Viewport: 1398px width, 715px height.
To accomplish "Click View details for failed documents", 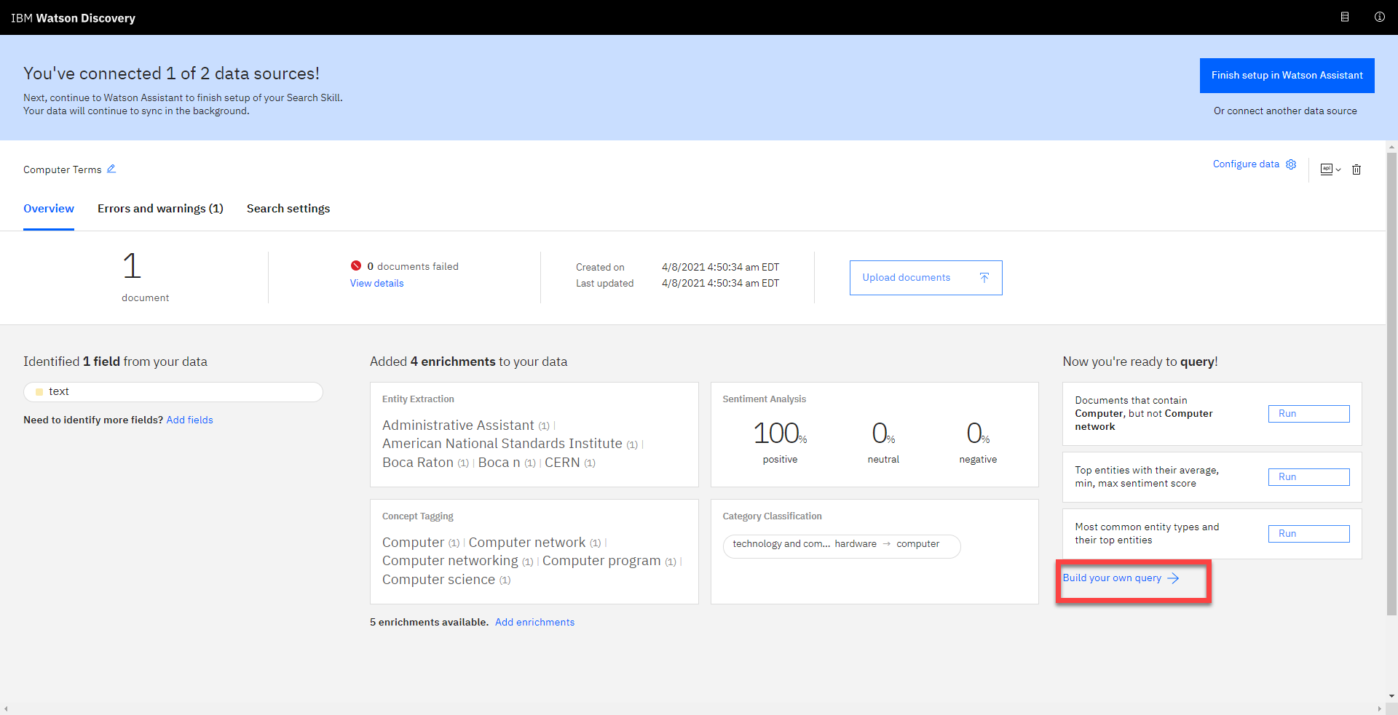I will point(376,284).
